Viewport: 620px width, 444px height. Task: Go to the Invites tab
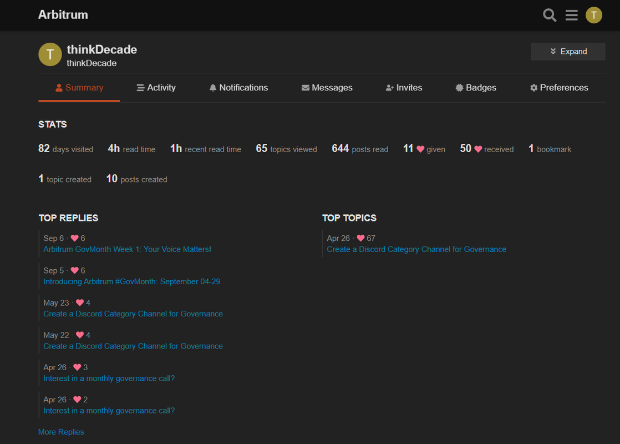tap(404, 88)
